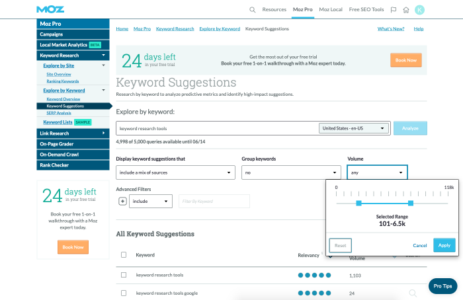Click the Explore by Site sidebar link
Viewport: 463px width, 300px height.
click(x=58, y=65)
